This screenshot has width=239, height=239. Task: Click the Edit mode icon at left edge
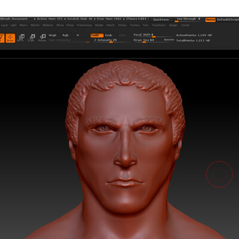click(2, 38)
